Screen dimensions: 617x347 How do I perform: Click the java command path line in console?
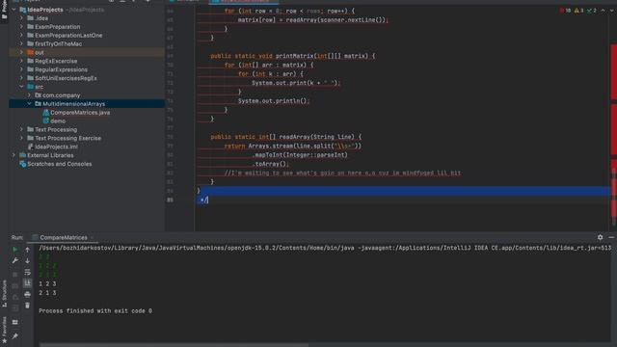[325, 248]
